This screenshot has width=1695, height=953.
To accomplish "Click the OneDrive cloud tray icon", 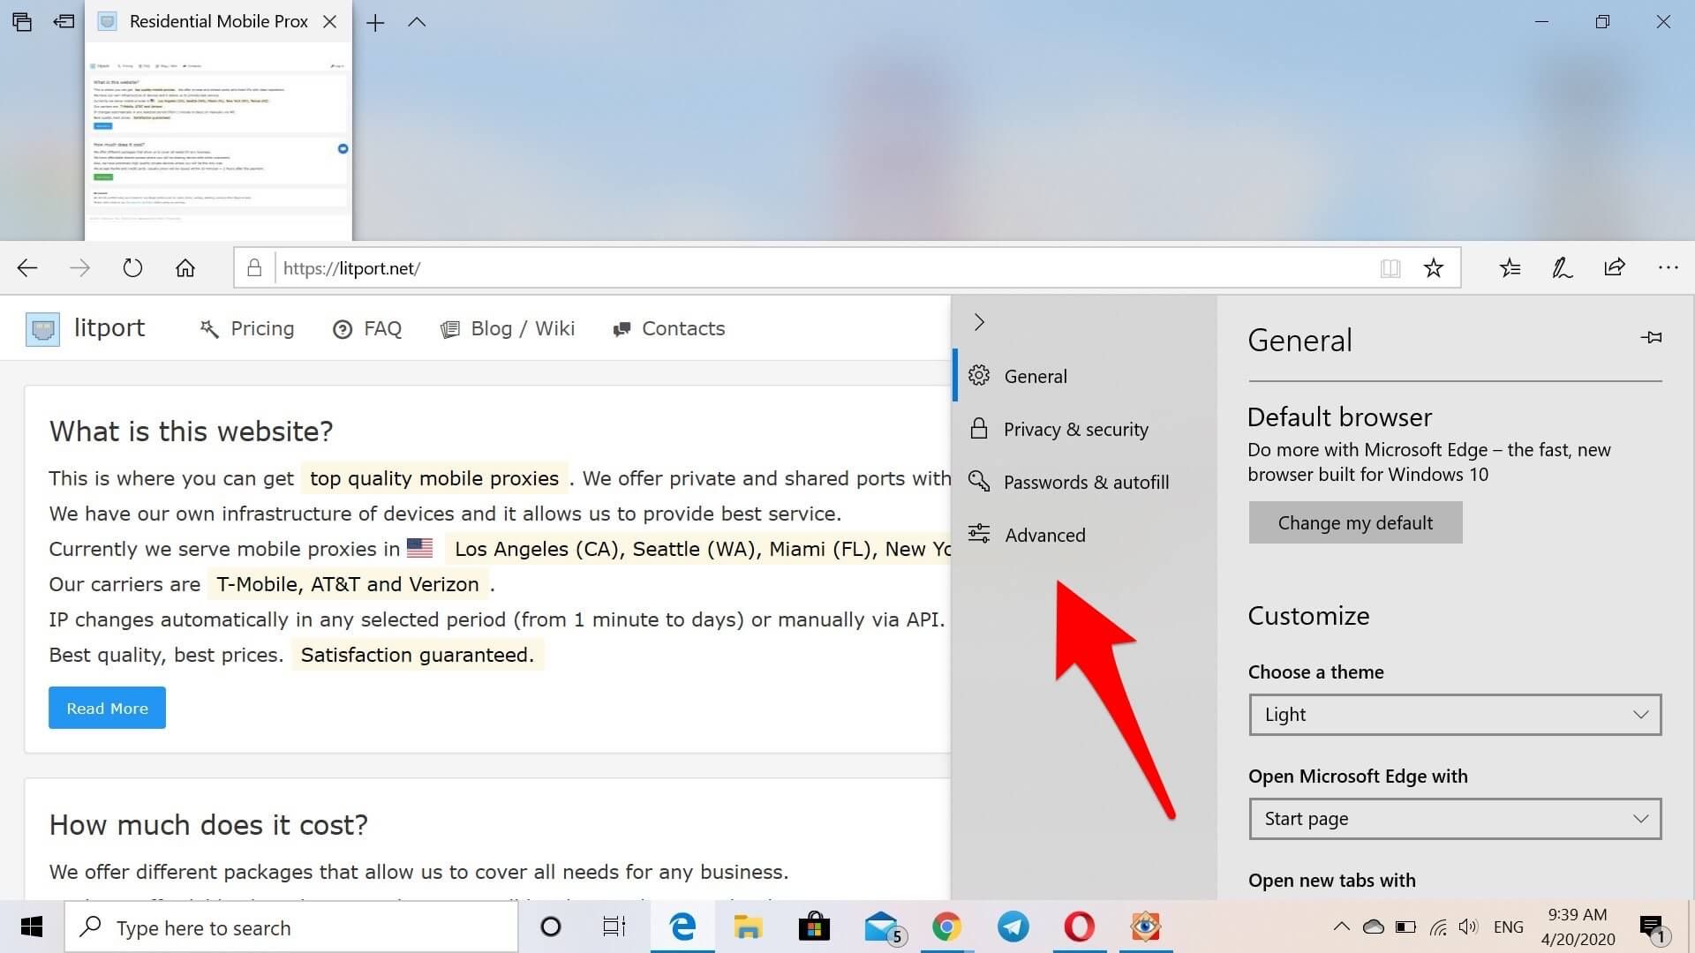I will pos(1374,927).
